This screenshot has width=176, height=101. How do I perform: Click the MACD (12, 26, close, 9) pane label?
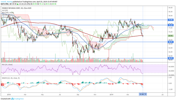(11, 78)
